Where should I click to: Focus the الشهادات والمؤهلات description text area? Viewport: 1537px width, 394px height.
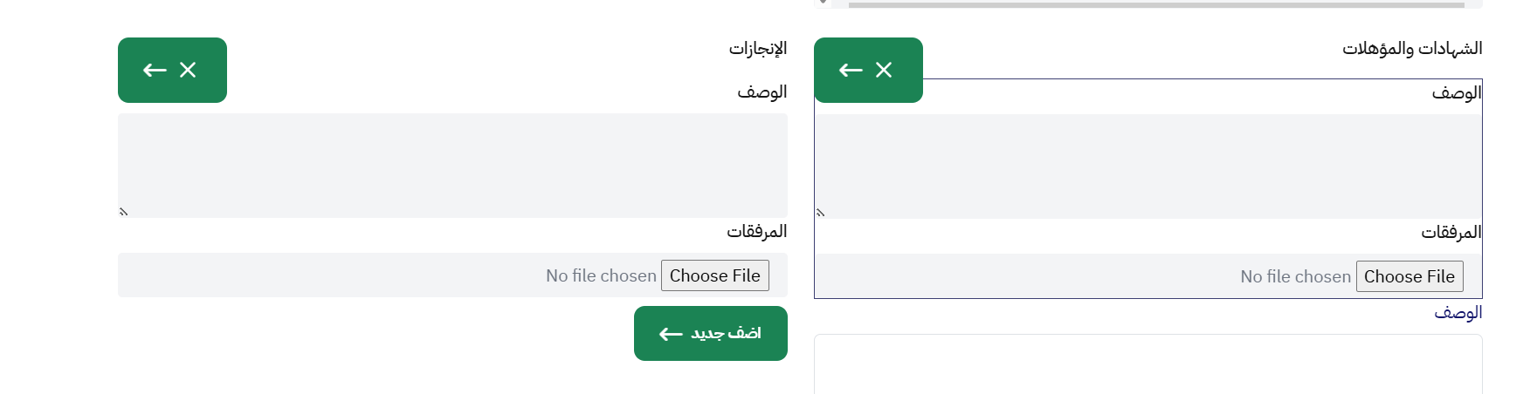(1148, 166)
